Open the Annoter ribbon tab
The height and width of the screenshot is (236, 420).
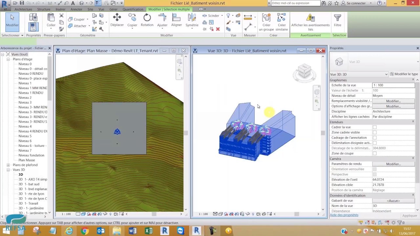click(76, 10)
